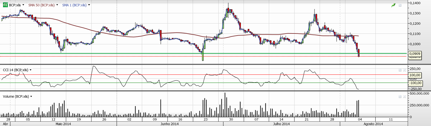Expand the SMA 50 (BCP:xlis) dropdown menu
This screenshot has height=126, width=431.
[x=57, y=5]
